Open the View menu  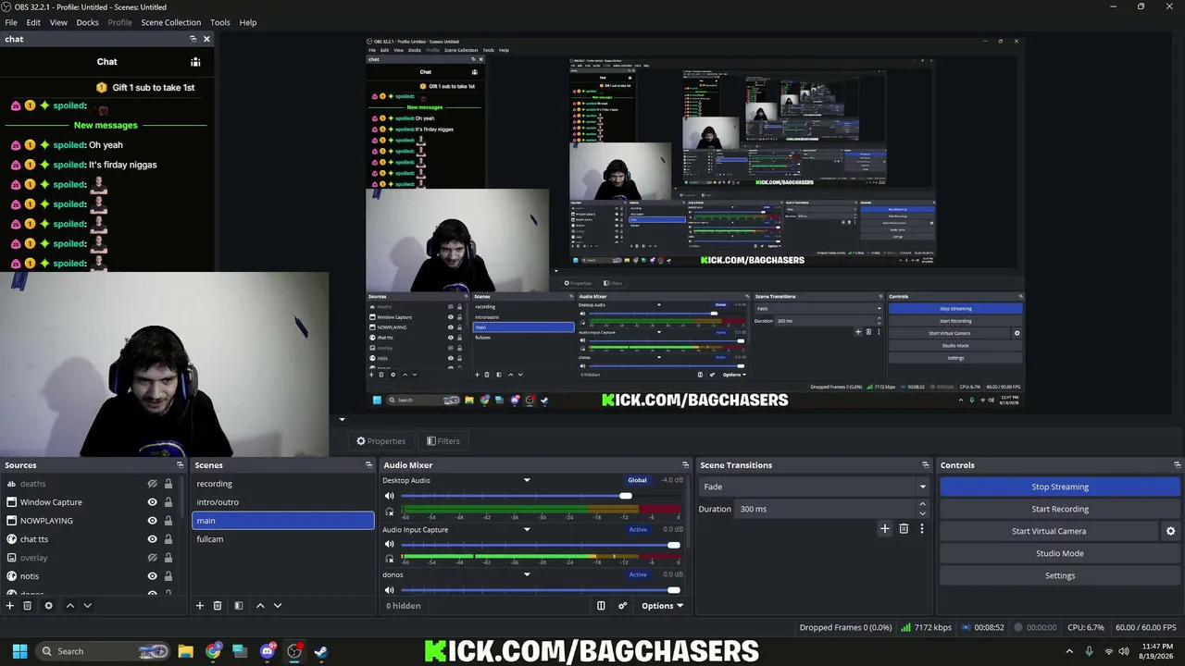point(58,22)
